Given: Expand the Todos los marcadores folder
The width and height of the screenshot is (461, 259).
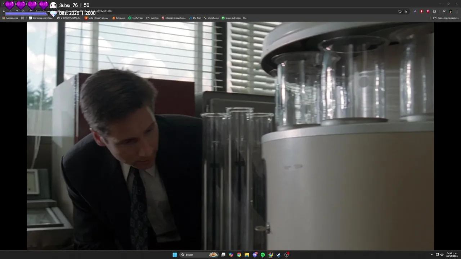Looking at the screenshot, I should click(446, 18).
